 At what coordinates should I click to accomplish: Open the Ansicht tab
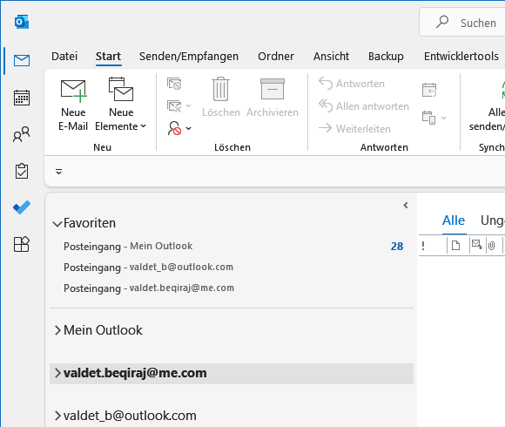click(331, 57)
